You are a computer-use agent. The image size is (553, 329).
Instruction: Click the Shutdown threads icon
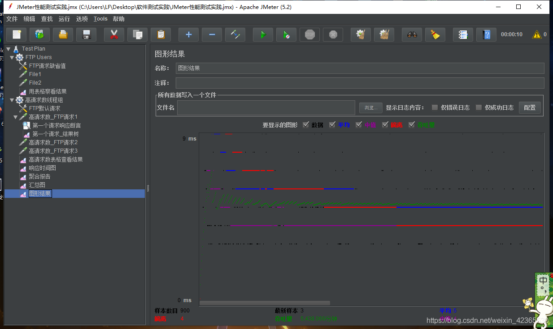333,34
